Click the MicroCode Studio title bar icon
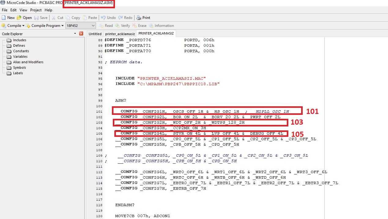Viewport: 388px width, 219px height. coord(3,3)
